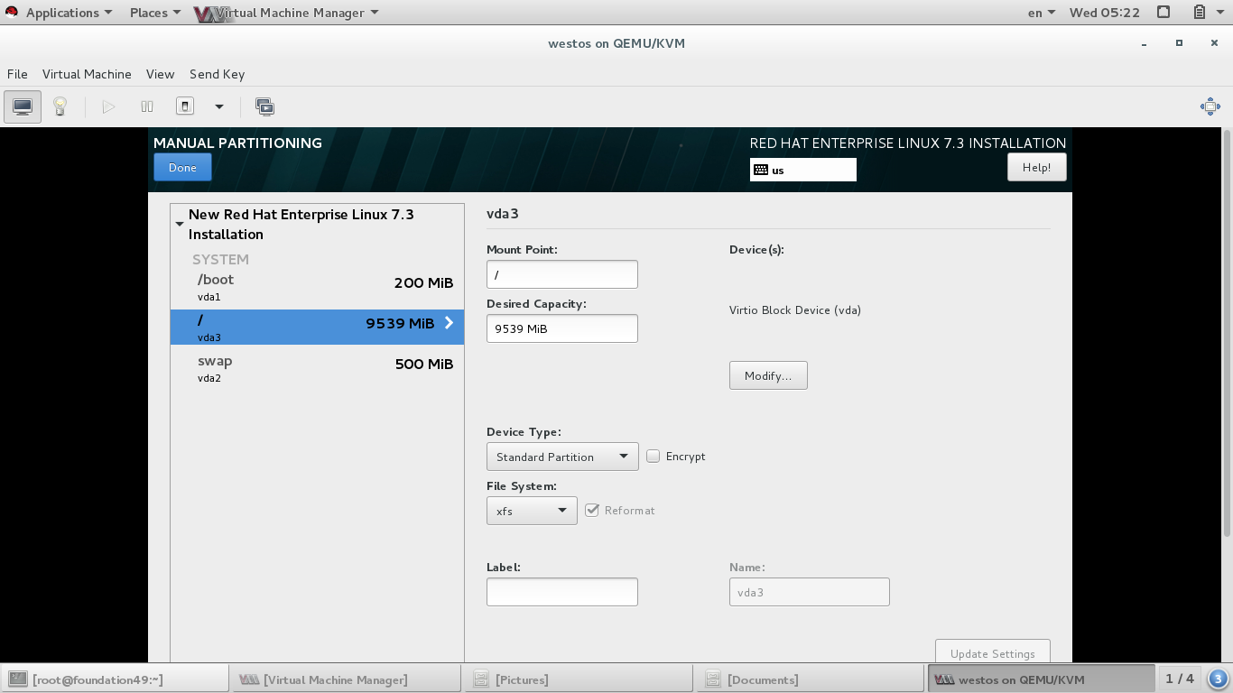
Task: Open the en language indicator
Action: point(1042,13)
